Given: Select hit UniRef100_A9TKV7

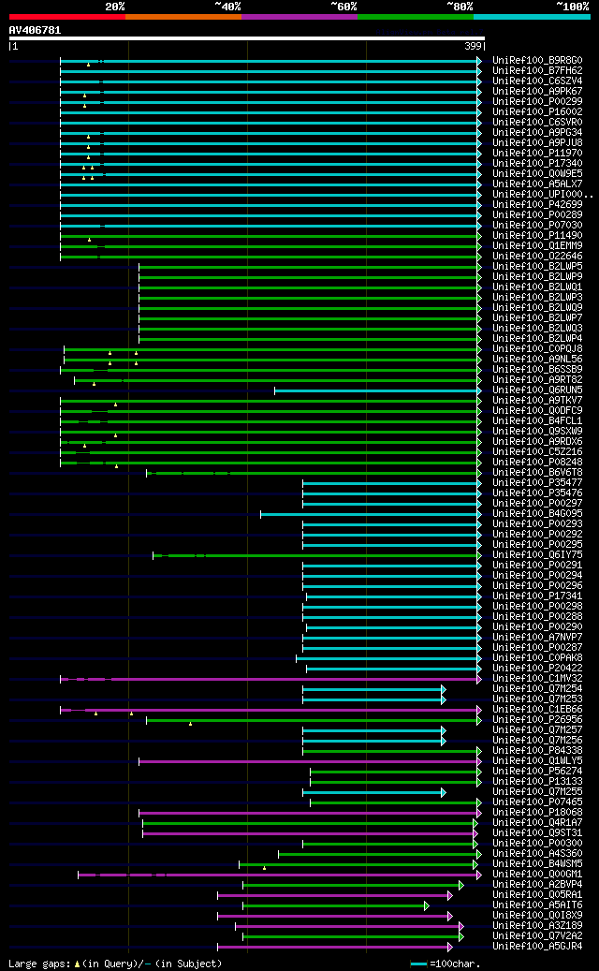Looking at the screenshot, I should point(537,400).
